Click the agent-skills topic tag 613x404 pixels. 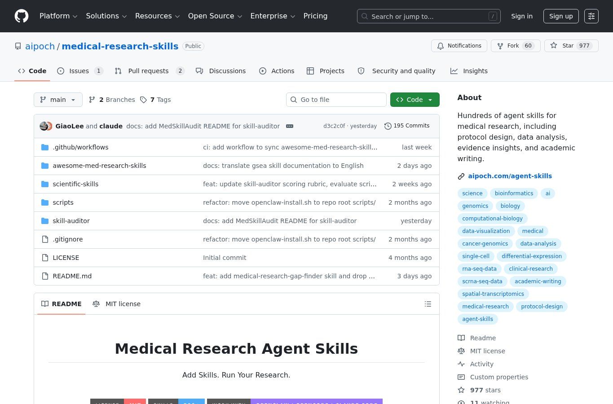click(478, 319)
